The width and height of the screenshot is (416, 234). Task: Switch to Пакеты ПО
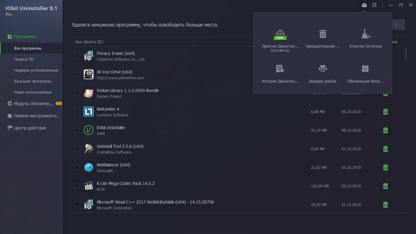click(31, 59)
